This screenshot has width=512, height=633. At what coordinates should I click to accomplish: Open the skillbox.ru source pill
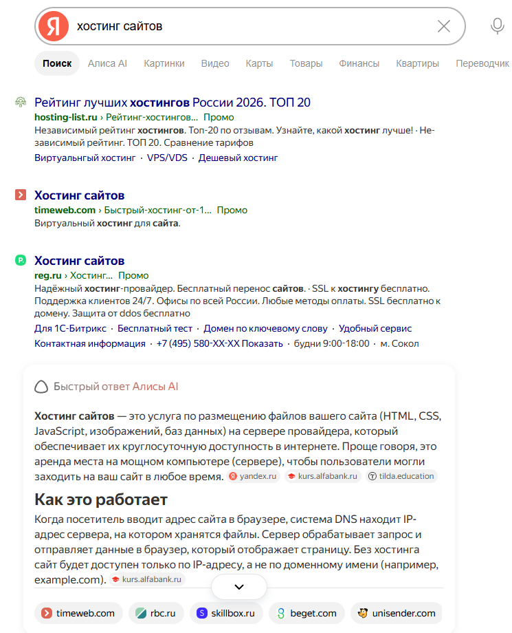coord(226,613)
